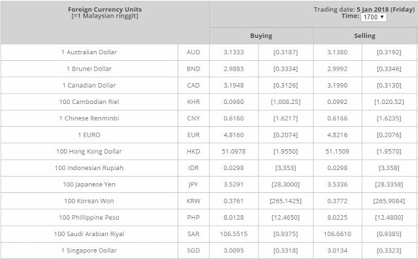Select the KRW currency code cell

[193, 201]
